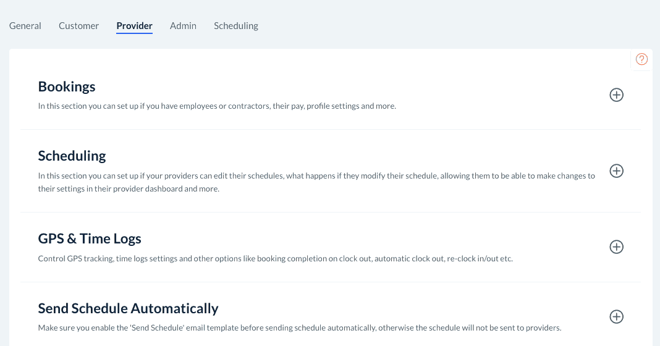Click the Scheduling section heading in the panel
The height and width of the screenshot is (346, 660).
coord(72,156)
